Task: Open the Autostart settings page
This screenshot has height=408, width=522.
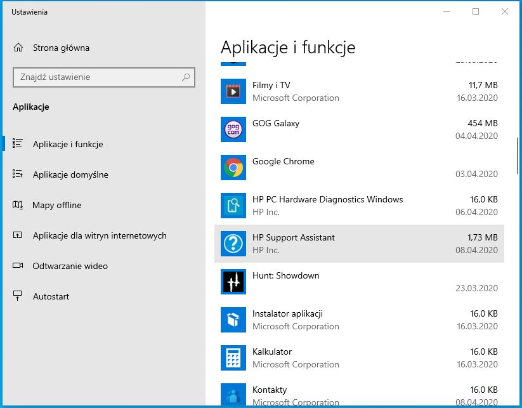Action: [x=51, y=296]
